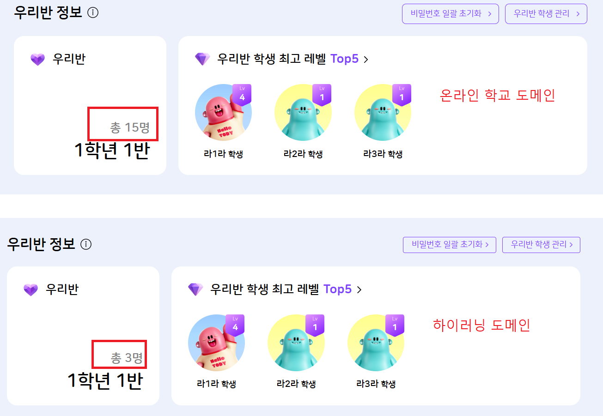Screen dimensions: 603x416
Task: Click the purple heart icon in top 우리반 card
Action: [37, 60]
